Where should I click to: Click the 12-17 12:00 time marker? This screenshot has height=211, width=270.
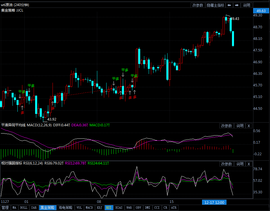coord(214,202)
